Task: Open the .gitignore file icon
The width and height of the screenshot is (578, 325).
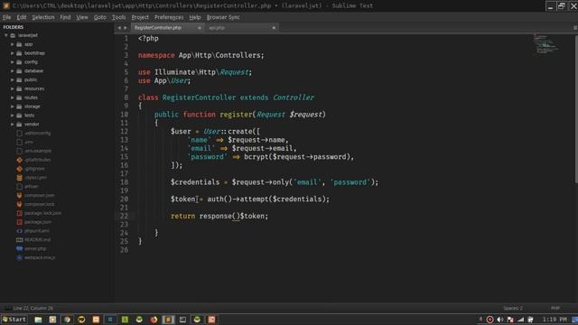Action: click(x=20, y=169)
